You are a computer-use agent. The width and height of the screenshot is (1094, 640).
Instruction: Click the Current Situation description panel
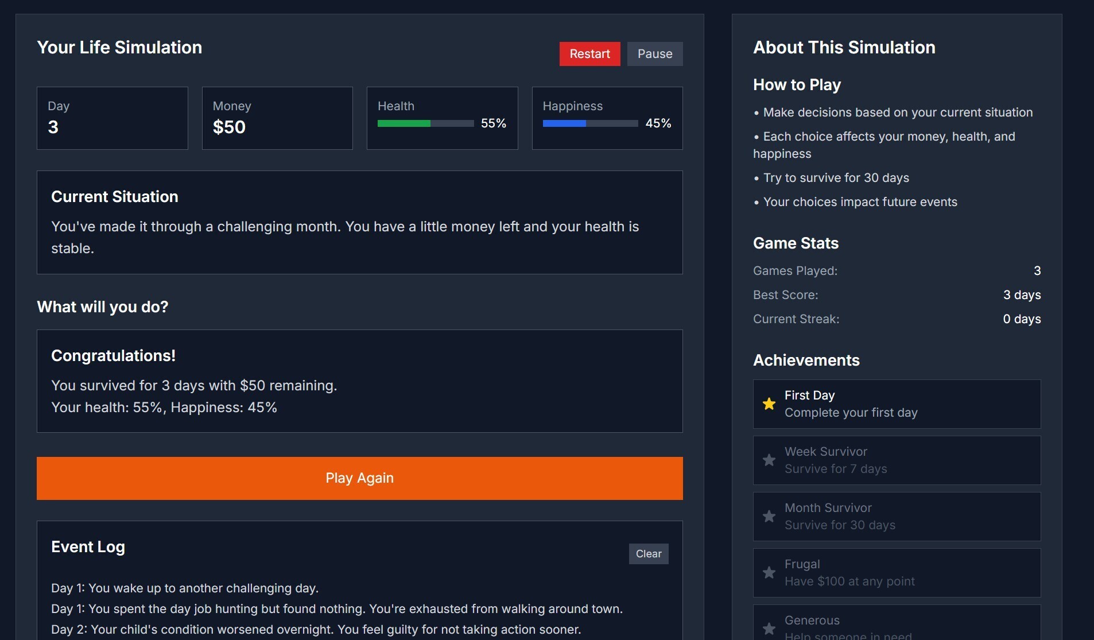(x=359, y=223)
